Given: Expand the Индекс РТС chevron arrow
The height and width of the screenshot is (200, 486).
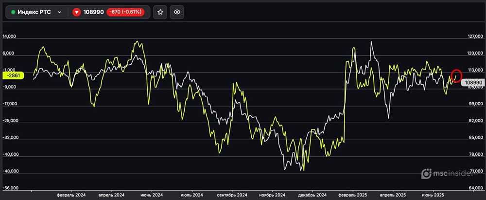Looking at the screenshot, I should point(59,12).
